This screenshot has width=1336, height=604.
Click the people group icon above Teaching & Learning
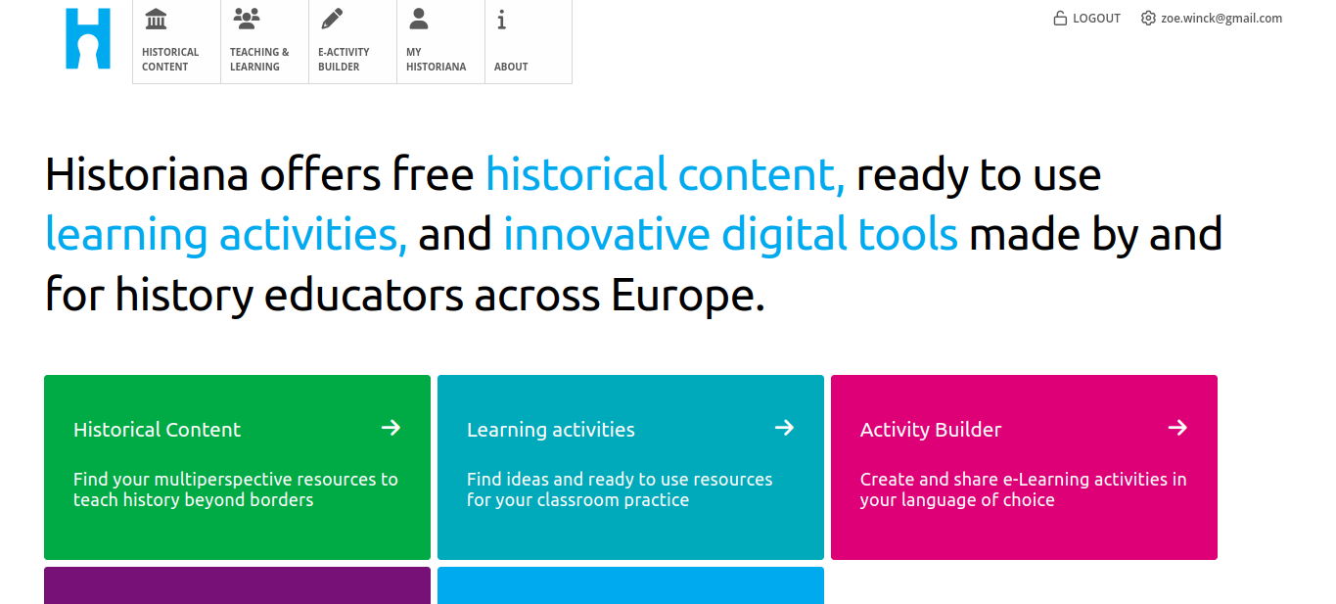click(x=247, y=18)
